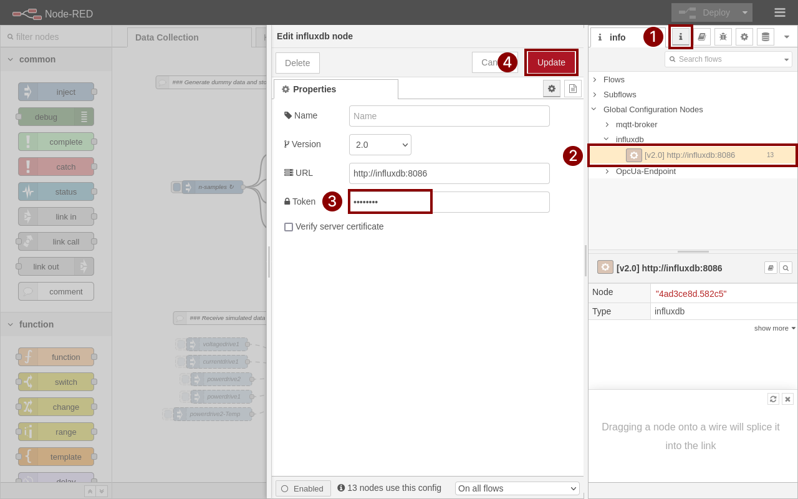
Task: Click the Update button
Action: coord(550,62)
